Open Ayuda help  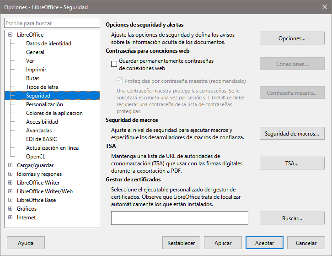pyautogui.click(x=26, y=243)
